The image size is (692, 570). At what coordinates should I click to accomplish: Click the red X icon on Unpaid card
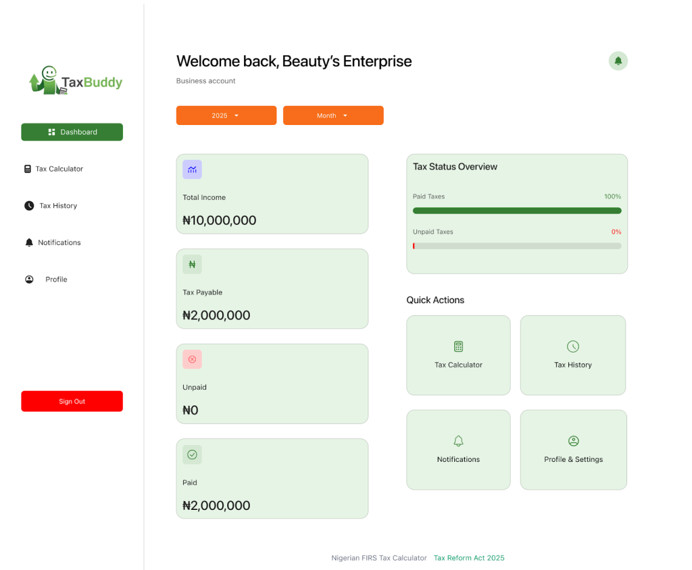(x=192, y=359)
